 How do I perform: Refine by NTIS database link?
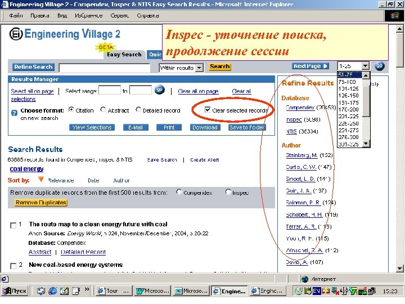tap(291, 131)
